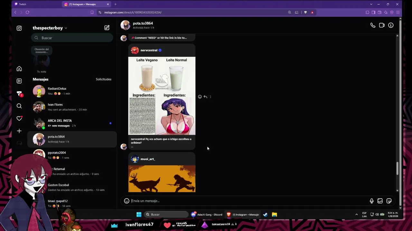Open File Explorer from the taskbar

[x=274, y=214]
